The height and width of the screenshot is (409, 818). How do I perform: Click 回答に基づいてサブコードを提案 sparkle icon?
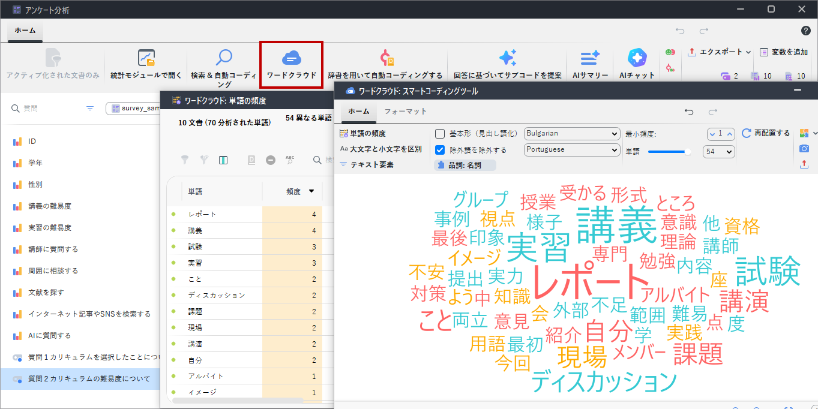point(507,58)
